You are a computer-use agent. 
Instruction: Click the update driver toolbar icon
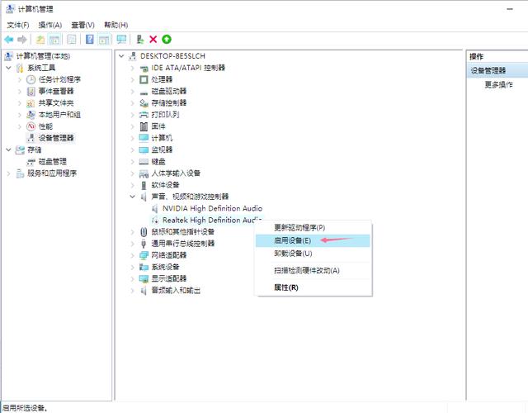coord(140,40)
